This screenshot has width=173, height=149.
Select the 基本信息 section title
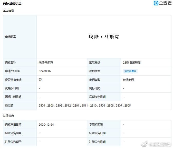click(8, 11)
